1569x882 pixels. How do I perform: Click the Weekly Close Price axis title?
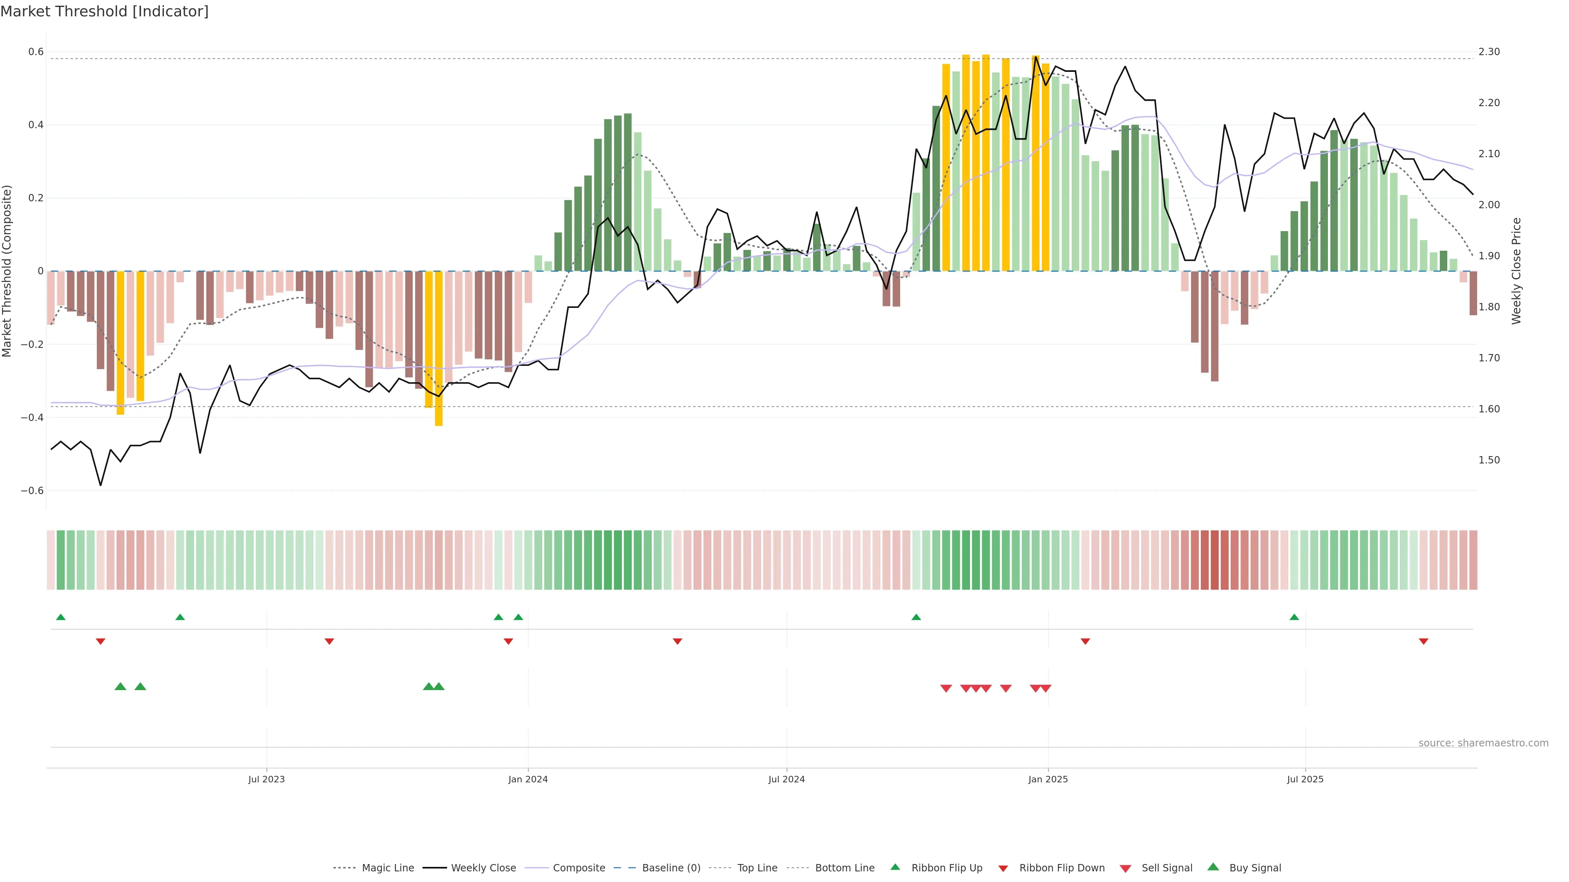[1516, 271]
